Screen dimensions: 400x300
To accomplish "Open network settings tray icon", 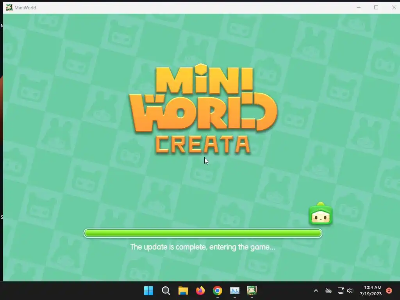I will [x=341, y=291].
